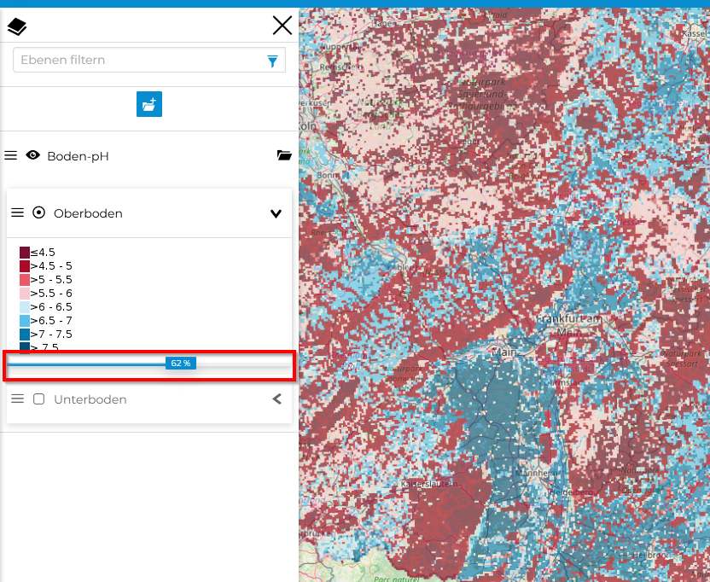This screenshot has width=710, height=582.
Task: Hide the Boden-pH group via eye icon
Action: [33, 155]
